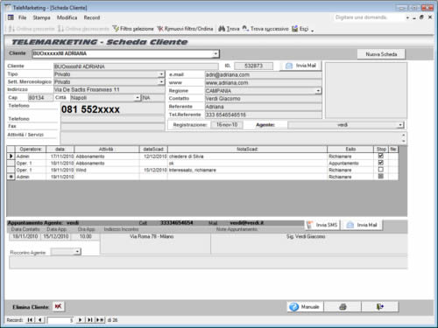Click the Cap field 80134

[x=40, y=98]
